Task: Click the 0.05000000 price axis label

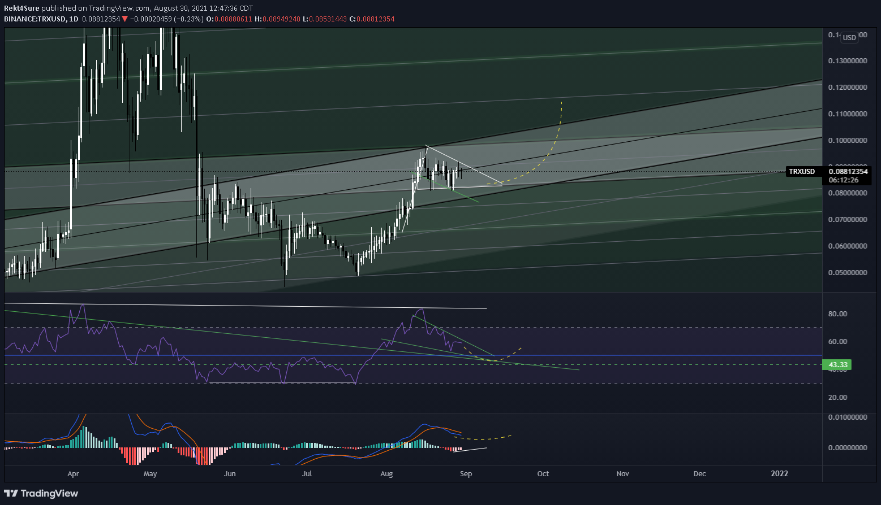Action: point(847,272)
